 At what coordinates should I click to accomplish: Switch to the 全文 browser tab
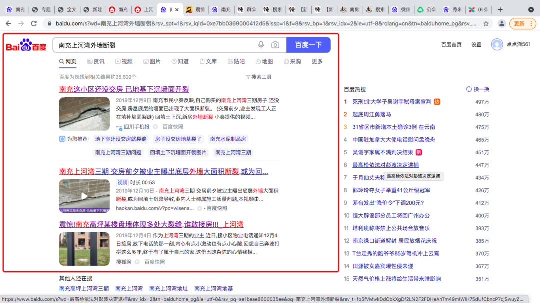coord(67,10)
